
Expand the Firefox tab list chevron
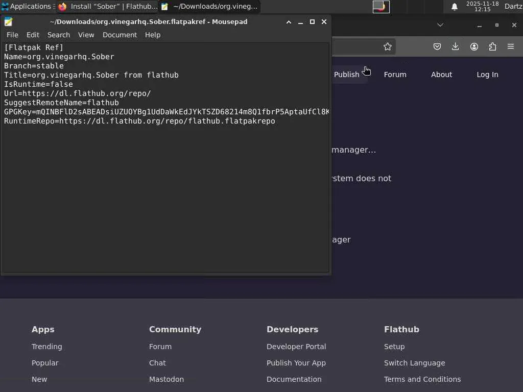(x=440, y=25)
